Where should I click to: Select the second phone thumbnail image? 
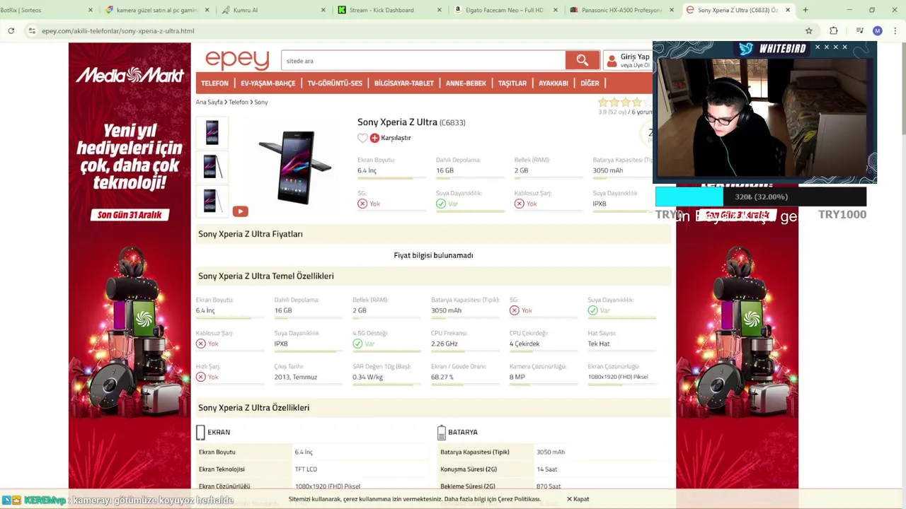tap(212, 167)
